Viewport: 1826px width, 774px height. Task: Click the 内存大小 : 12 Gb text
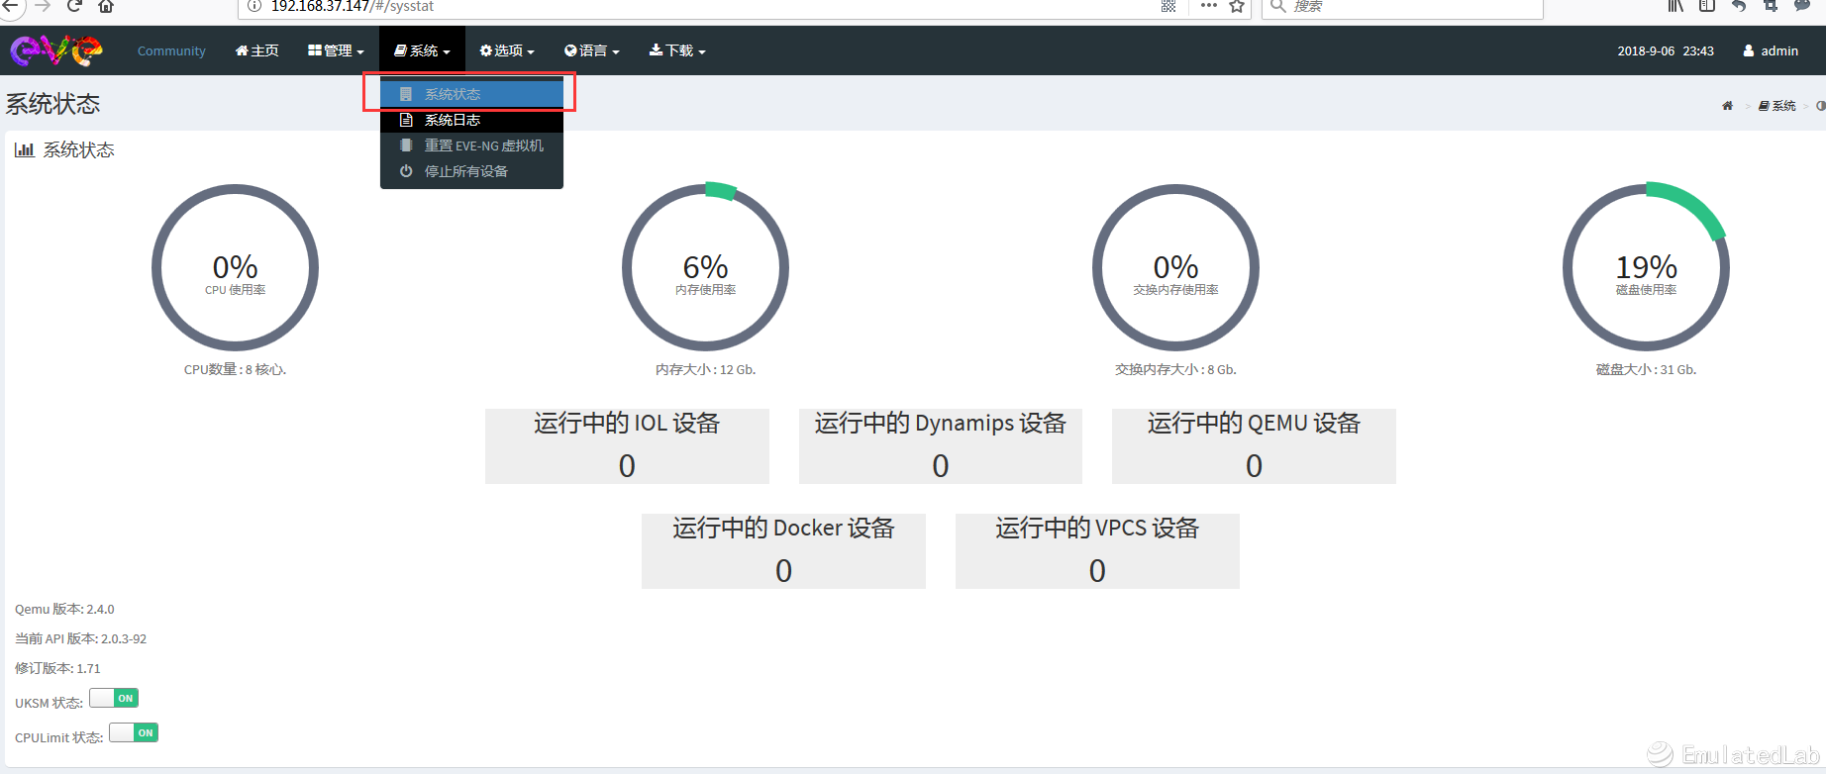tap(705, 369)
